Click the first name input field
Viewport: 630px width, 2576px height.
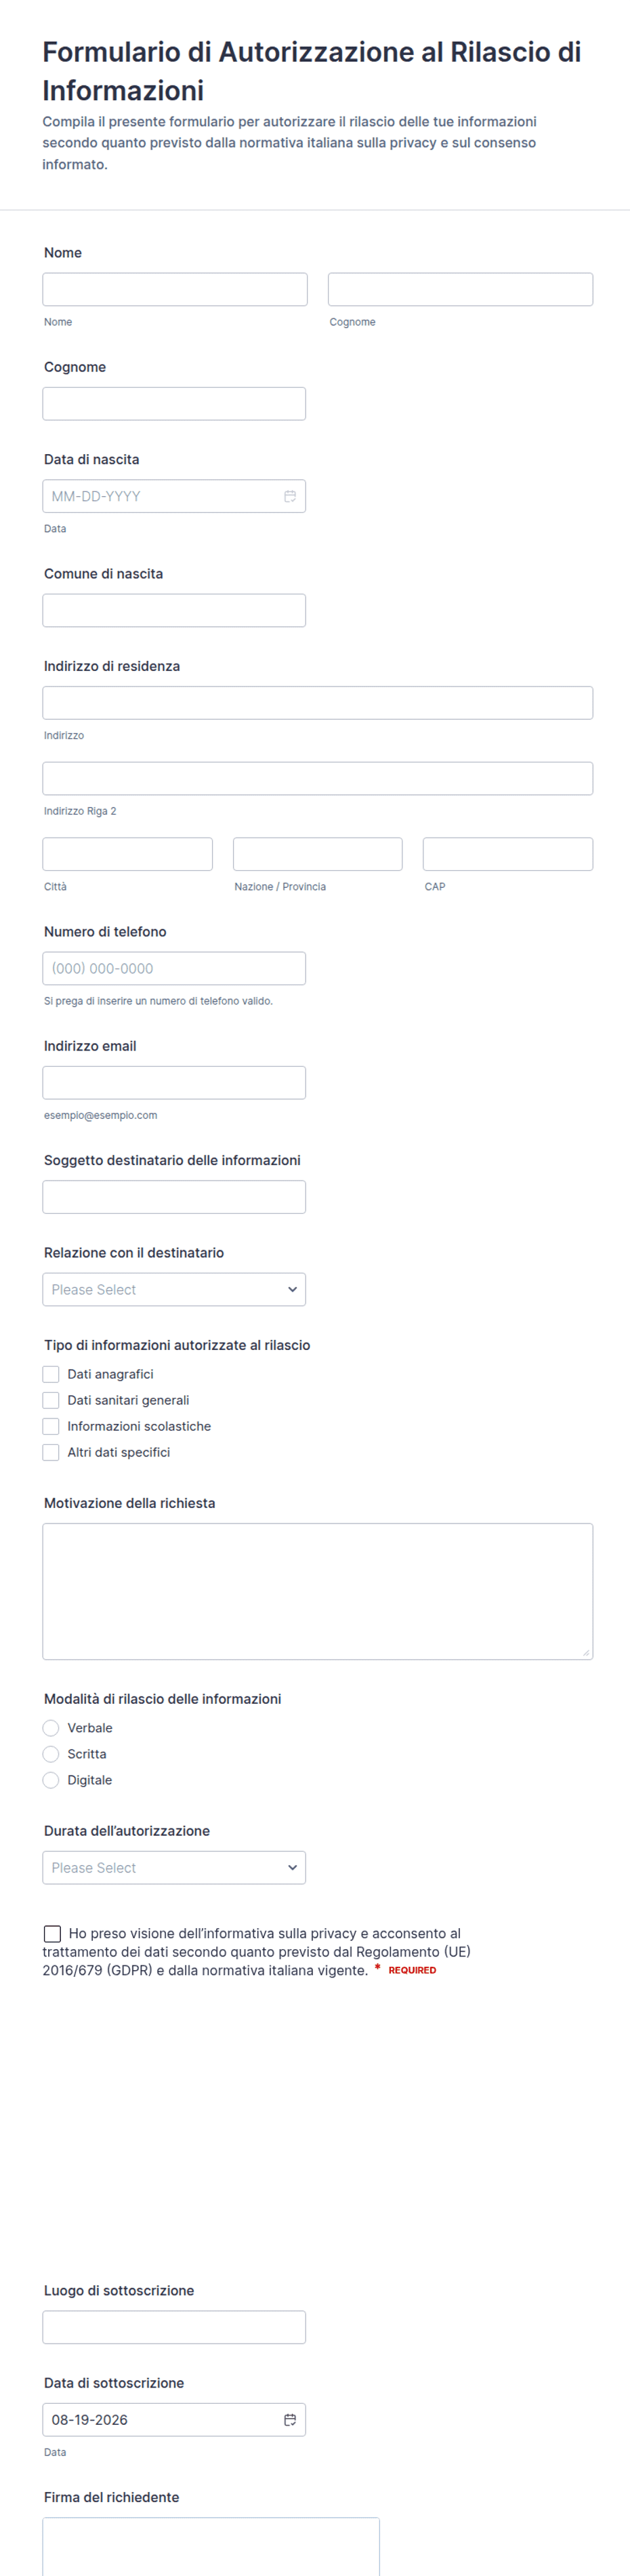click(175, 289)
